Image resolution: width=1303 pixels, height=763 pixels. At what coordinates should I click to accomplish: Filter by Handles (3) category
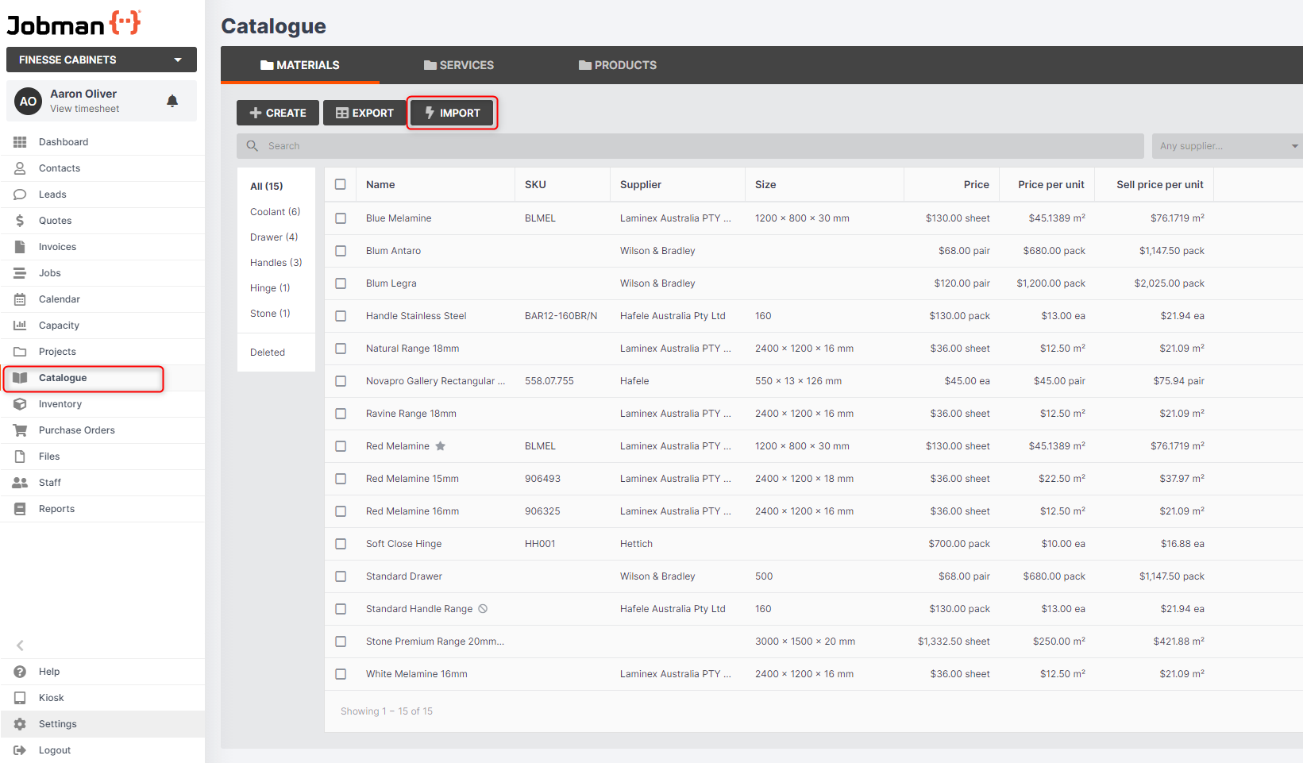pos(276,263)
